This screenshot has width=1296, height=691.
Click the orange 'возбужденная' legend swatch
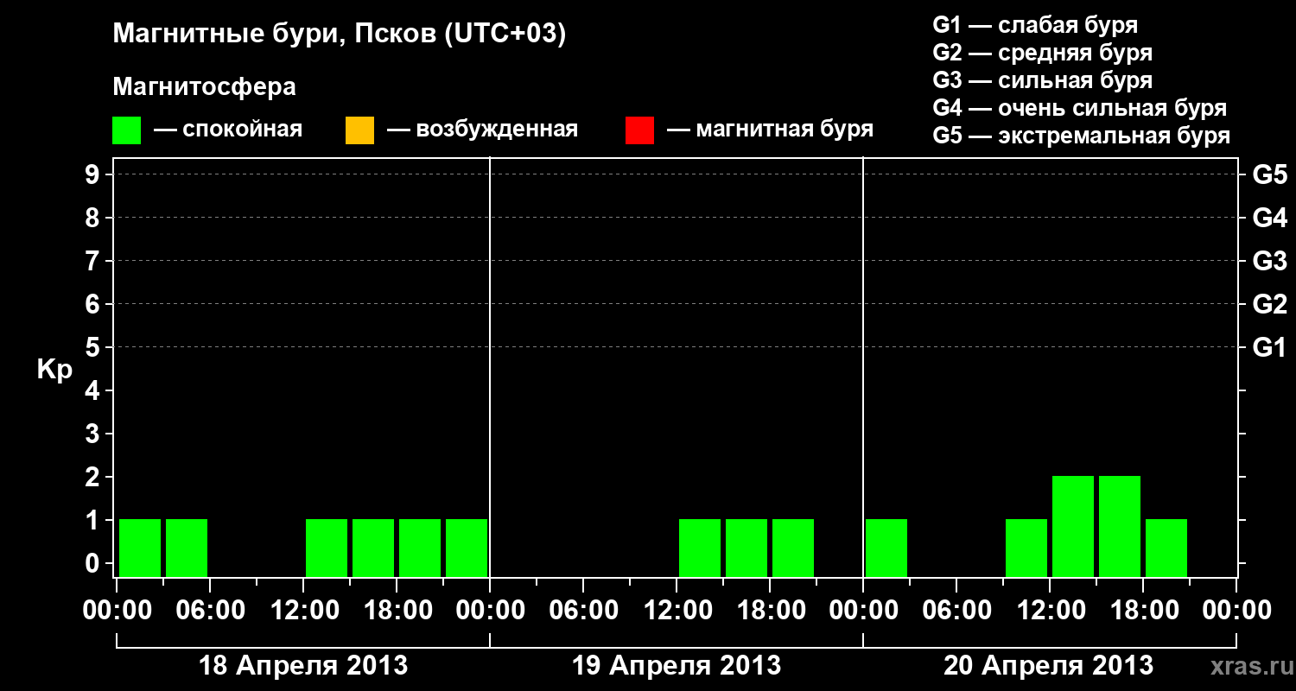359,130
